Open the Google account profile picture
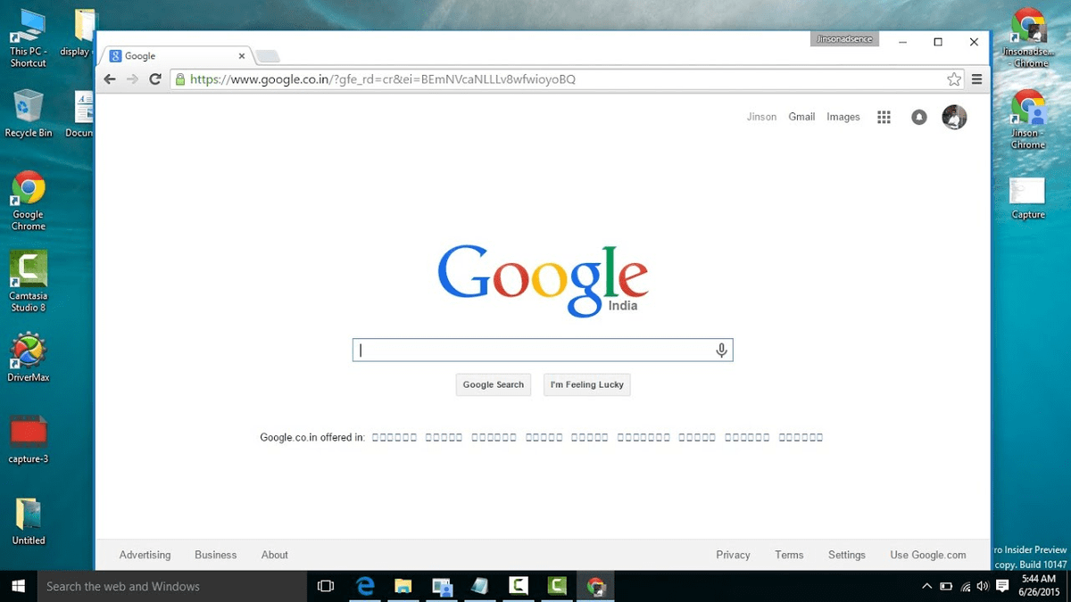1071x602 pixels. [954, 117]
